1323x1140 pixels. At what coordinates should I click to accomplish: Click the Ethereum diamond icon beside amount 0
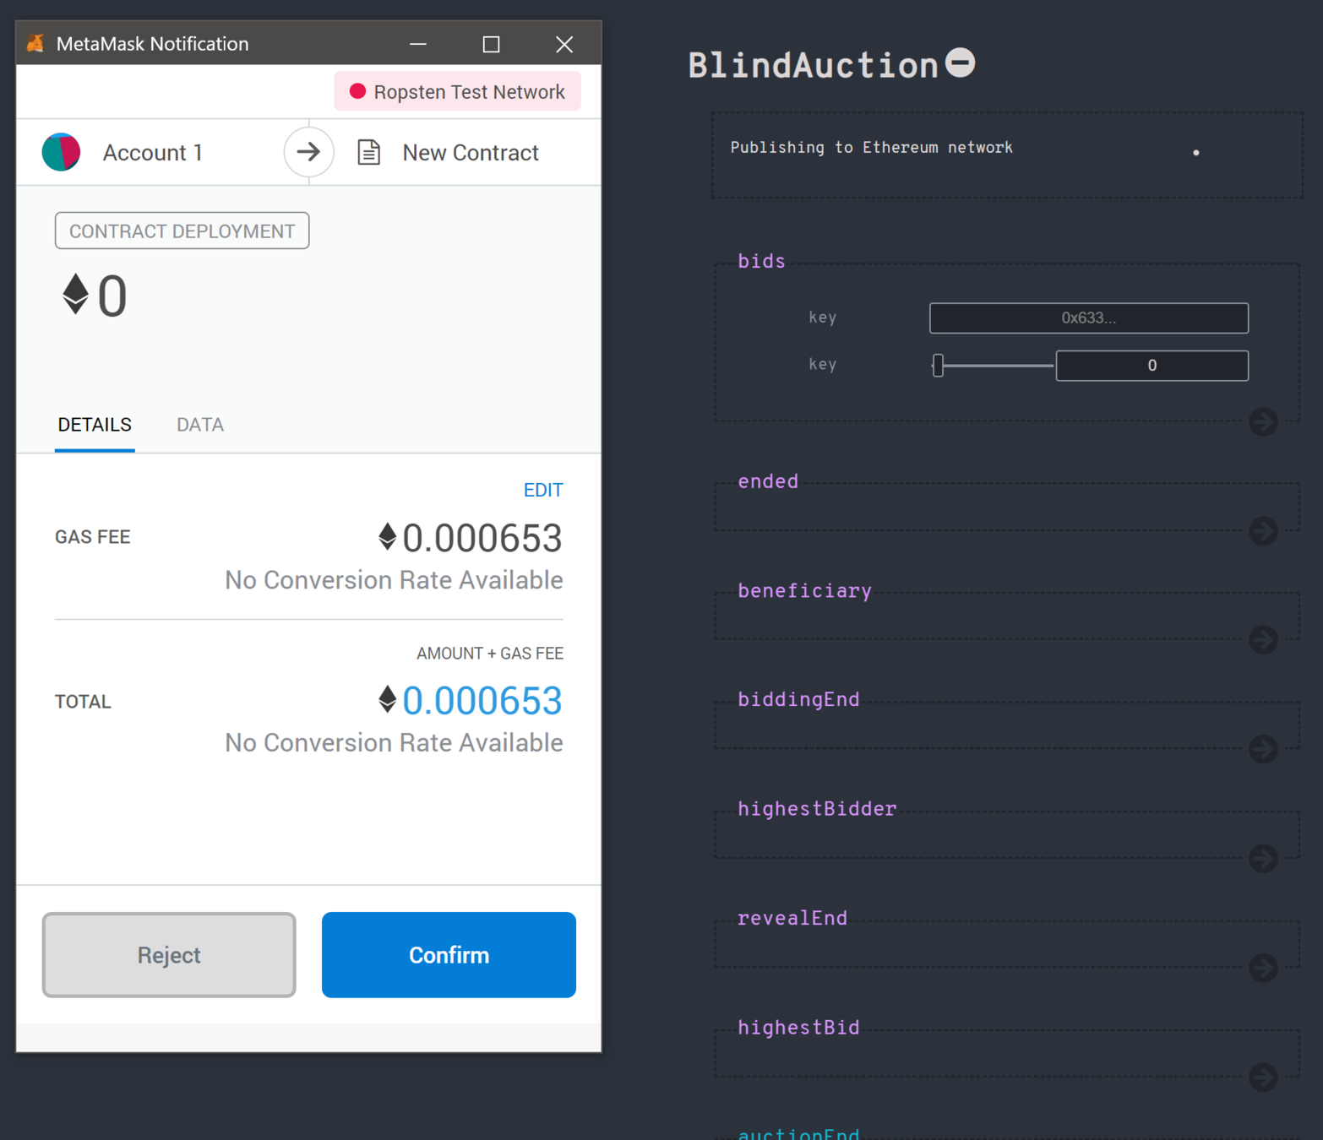point(75,295)
